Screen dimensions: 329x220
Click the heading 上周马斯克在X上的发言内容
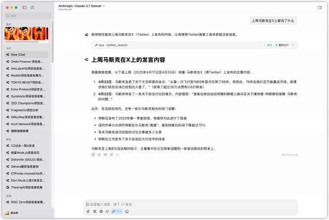[128, 60]
